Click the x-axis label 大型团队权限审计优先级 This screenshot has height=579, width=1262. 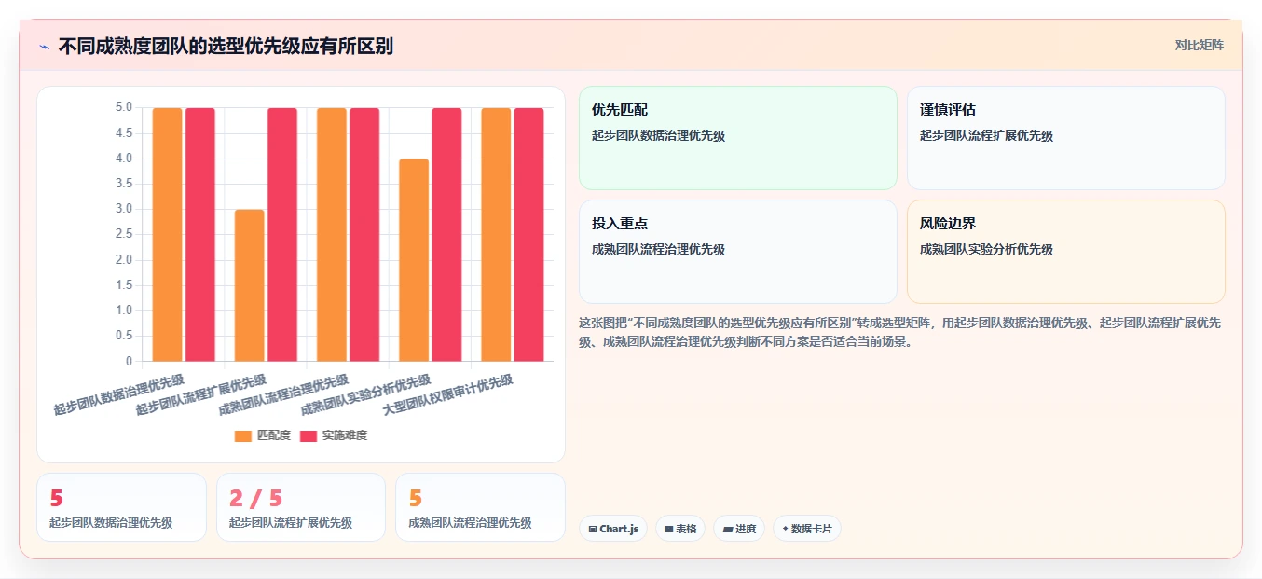tap(448, 394)
